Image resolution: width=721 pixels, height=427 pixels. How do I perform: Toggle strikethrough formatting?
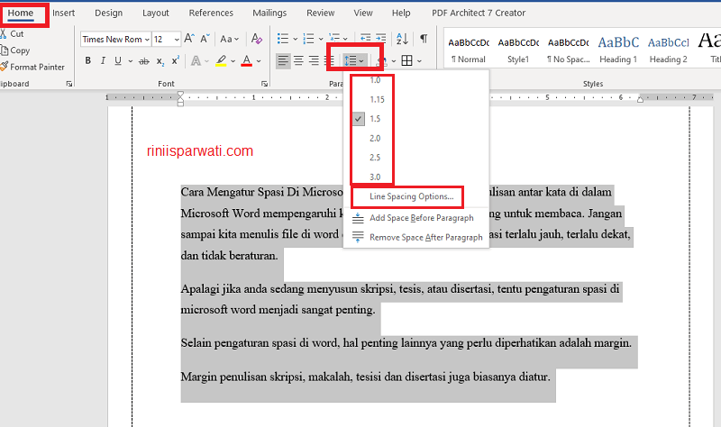coord(144,60)
